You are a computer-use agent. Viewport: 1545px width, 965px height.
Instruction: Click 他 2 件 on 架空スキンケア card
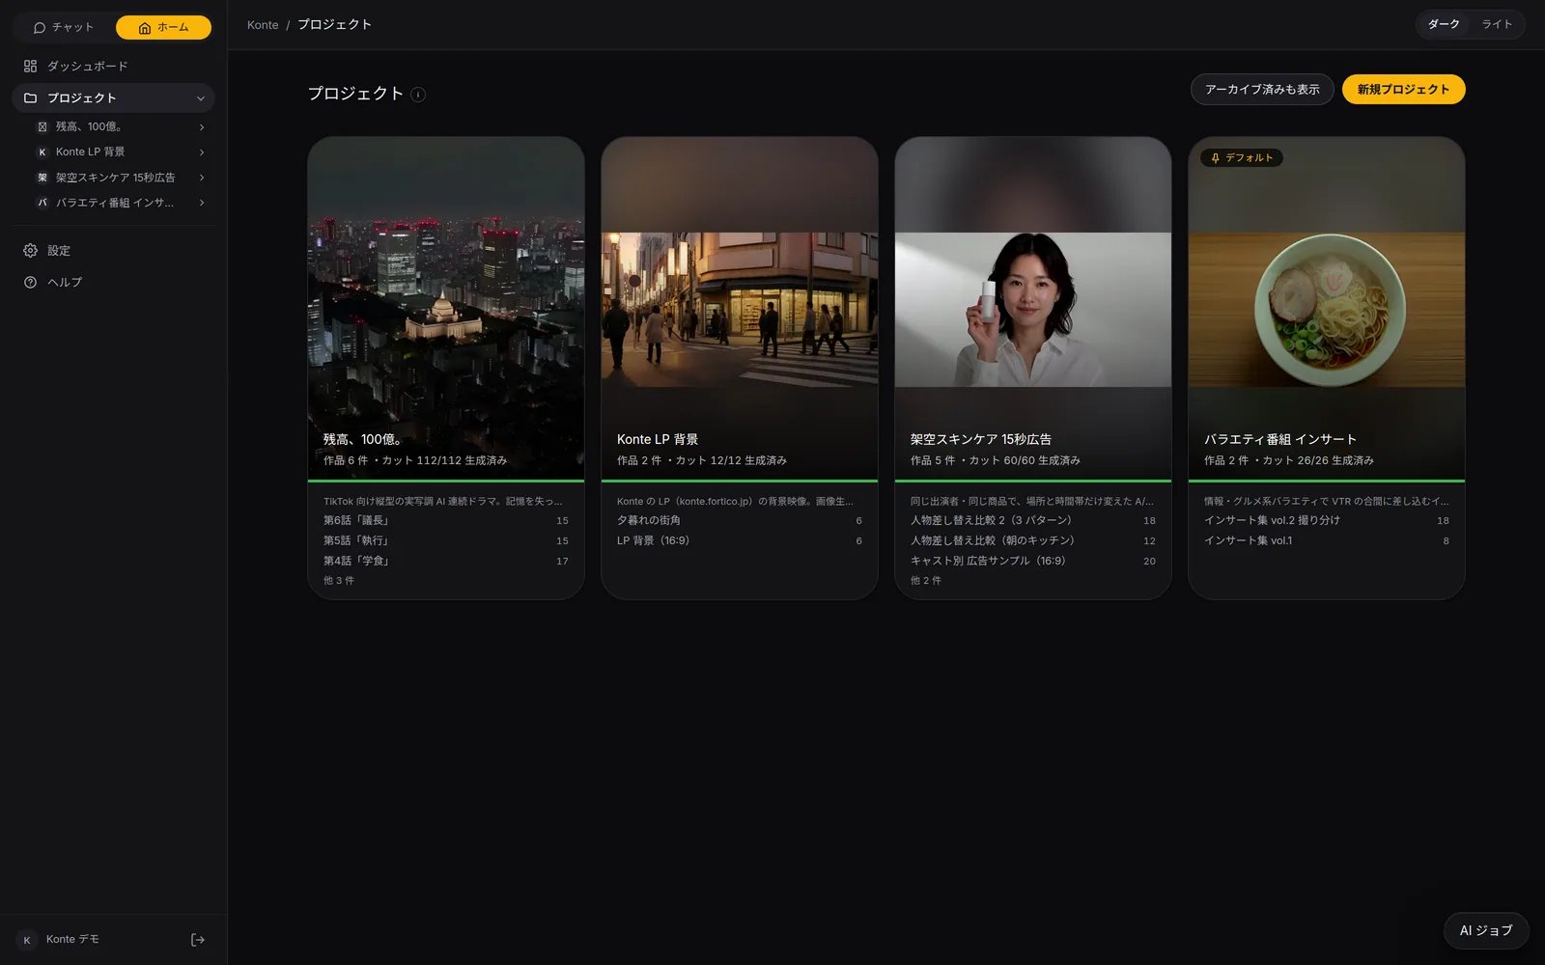point(926,581)
